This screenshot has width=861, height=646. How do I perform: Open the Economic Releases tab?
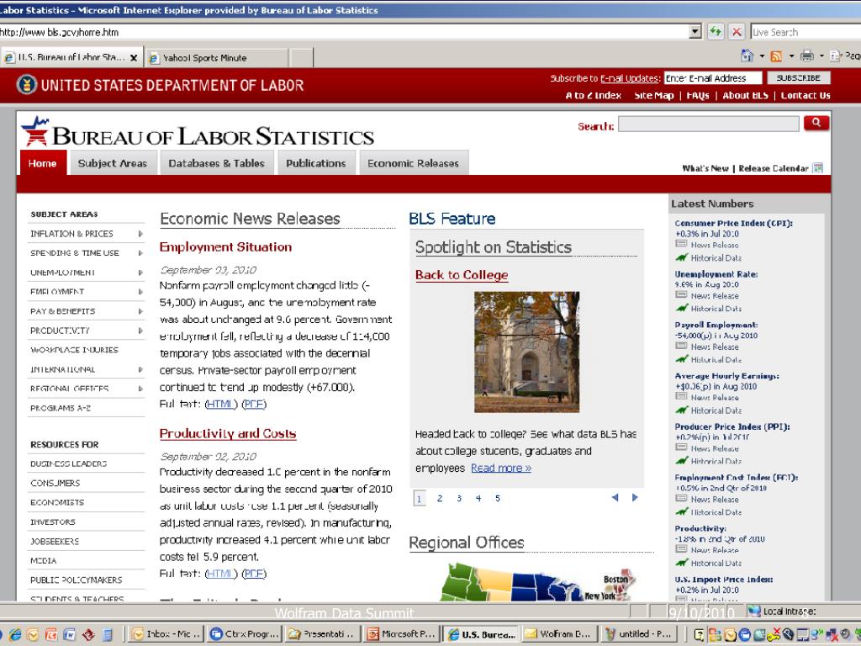click(414, 163)
